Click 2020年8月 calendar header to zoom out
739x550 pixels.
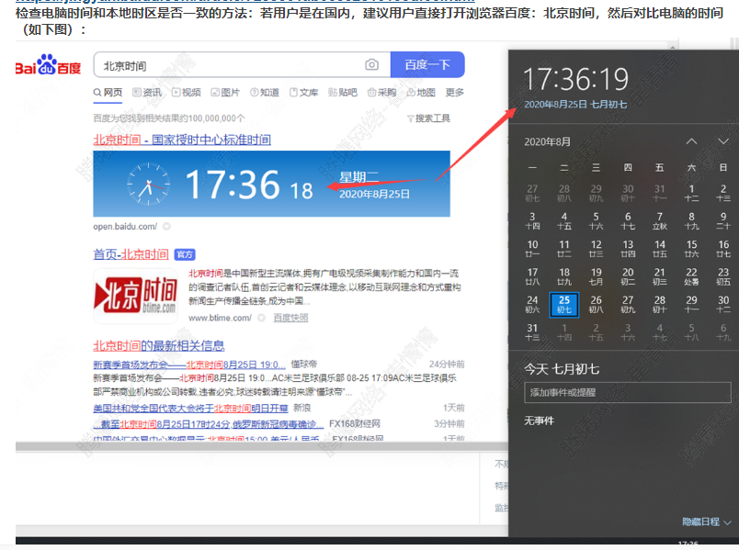(547, 141)
